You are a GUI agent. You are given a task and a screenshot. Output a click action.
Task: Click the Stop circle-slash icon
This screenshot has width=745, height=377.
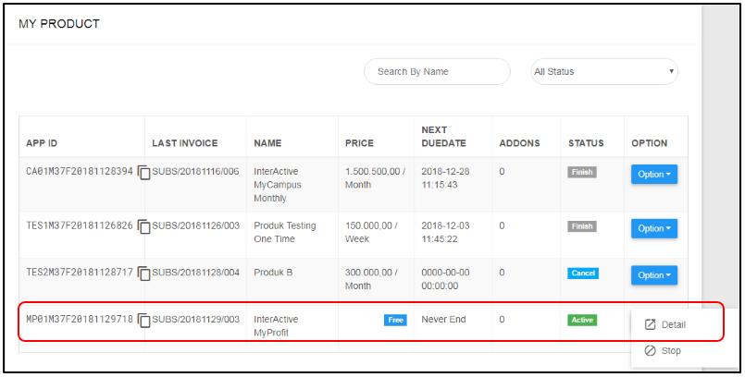[650, 351]
